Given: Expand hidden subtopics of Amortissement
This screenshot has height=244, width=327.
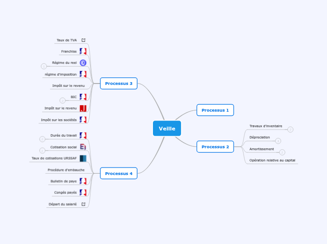Looking at the screenshot, I should 282,152.
